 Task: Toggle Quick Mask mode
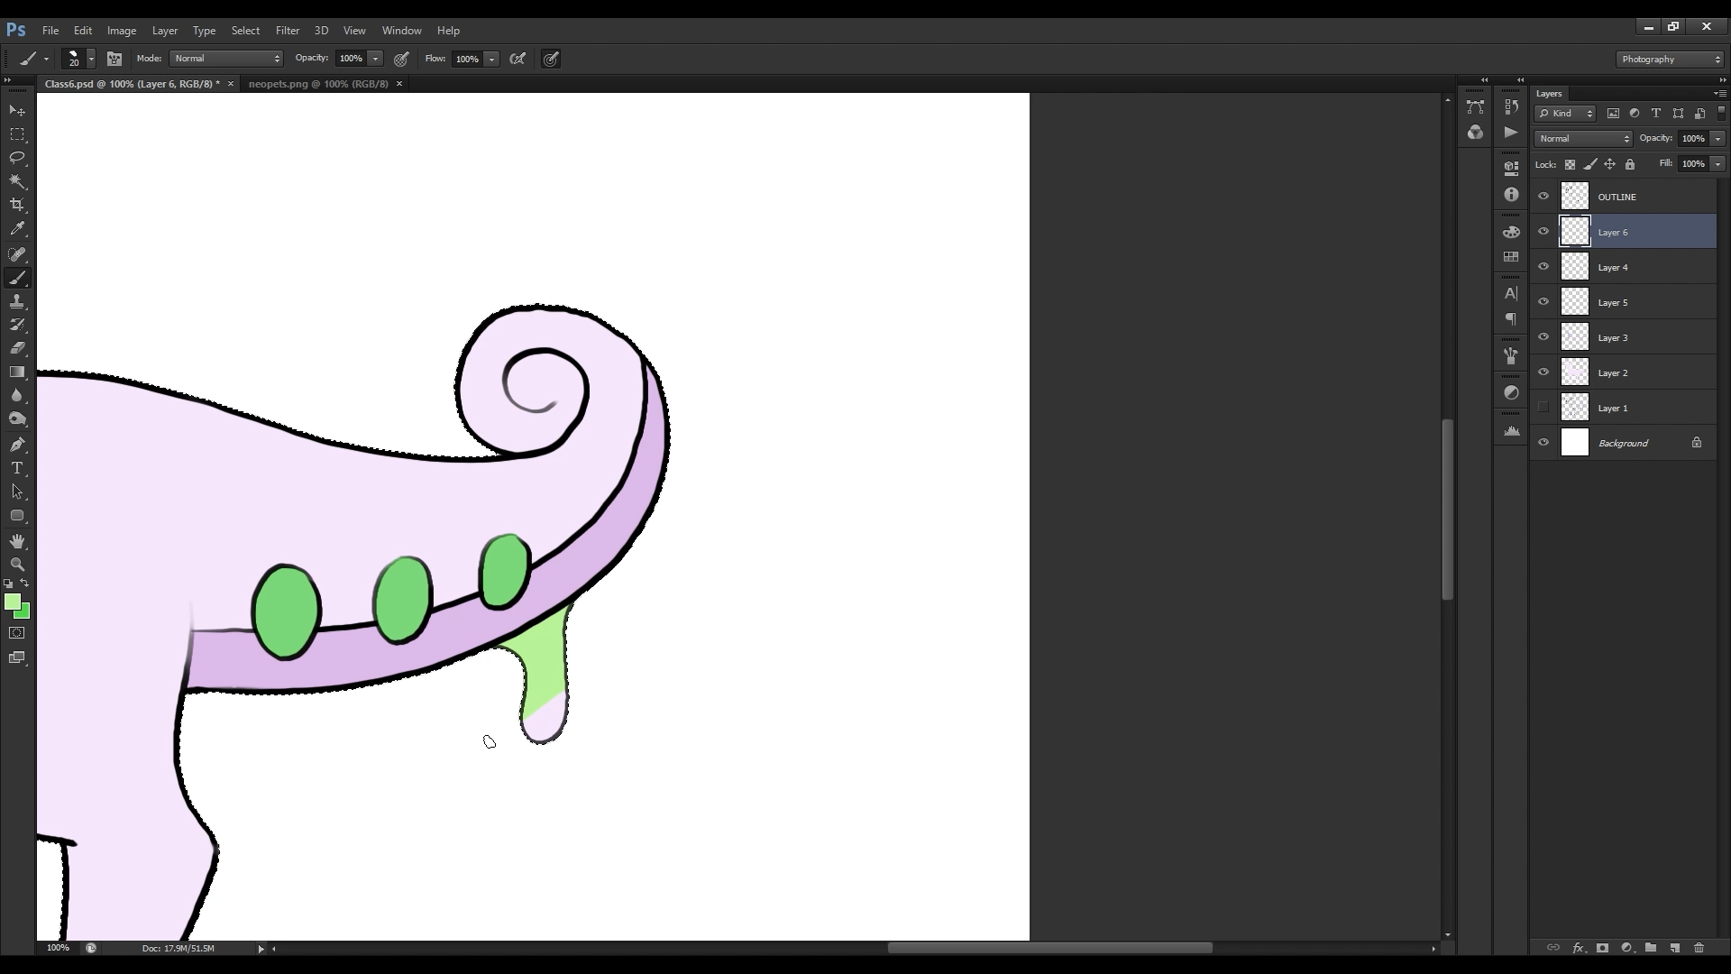tap(17, 633)
